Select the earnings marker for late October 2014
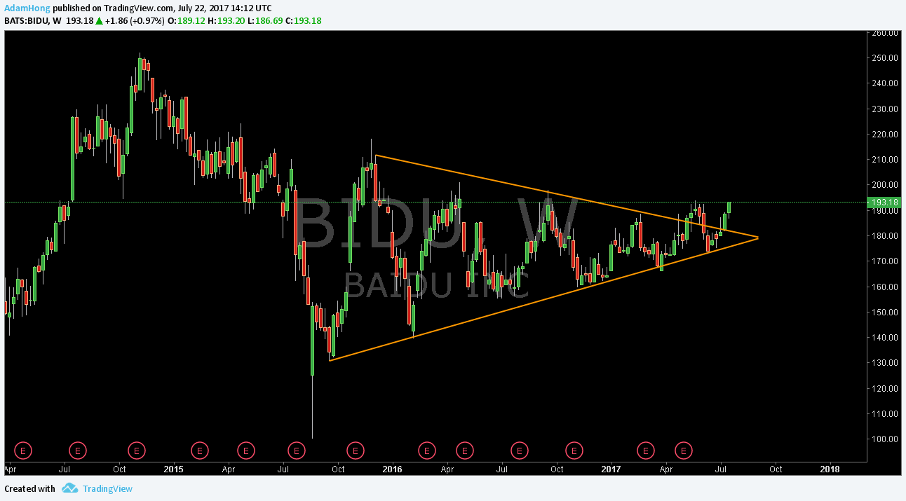Image resolution: width=906 pixels, height=501 pixels. pyautogui.click(x=137, y=449)
